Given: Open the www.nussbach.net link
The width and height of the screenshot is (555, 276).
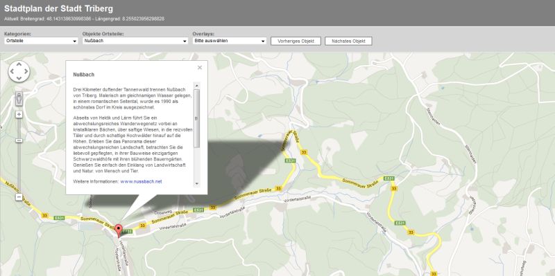Looking at the screenshot, I should (x=141, y=181).
